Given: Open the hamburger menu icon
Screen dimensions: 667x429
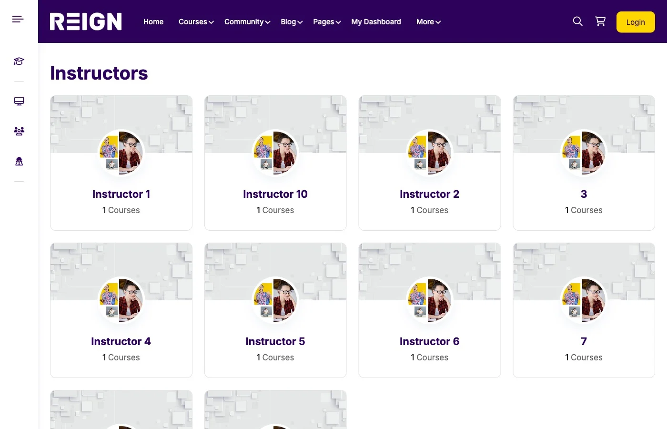Looking at the screenshot, I should point(18,19).
